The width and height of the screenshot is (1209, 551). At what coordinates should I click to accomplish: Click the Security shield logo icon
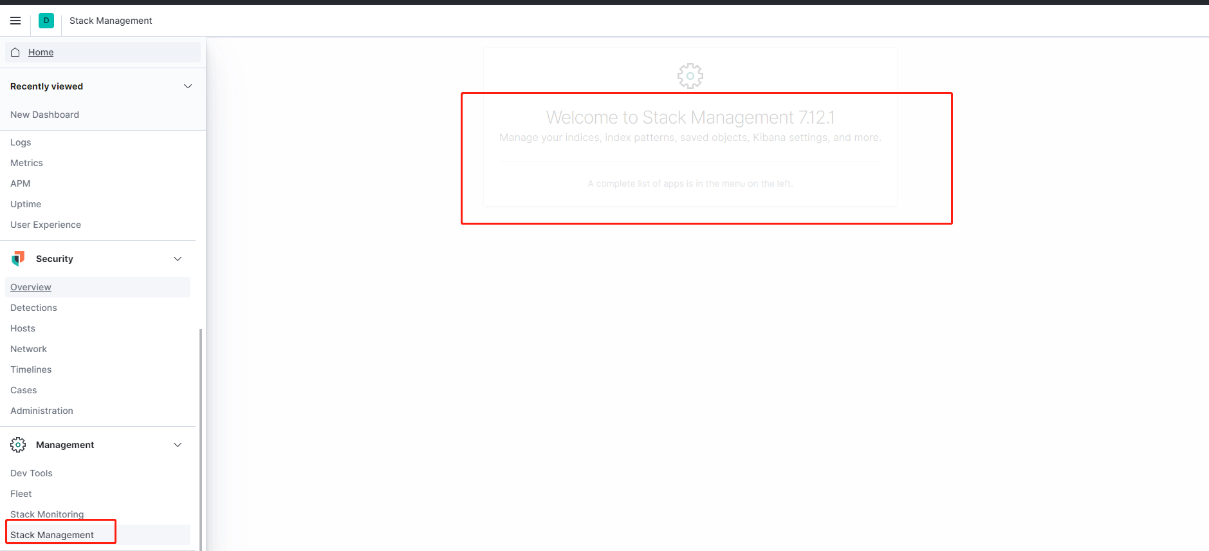click(18, 259)
